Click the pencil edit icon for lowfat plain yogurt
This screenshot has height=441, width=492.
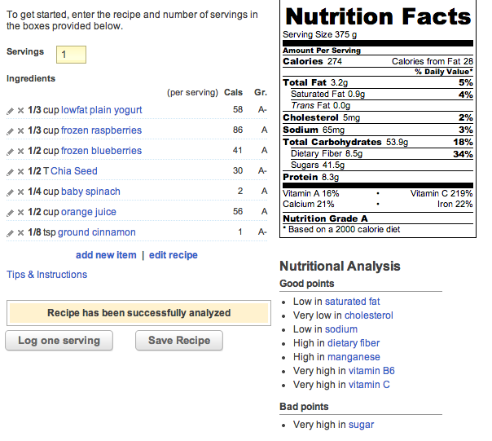11,111
